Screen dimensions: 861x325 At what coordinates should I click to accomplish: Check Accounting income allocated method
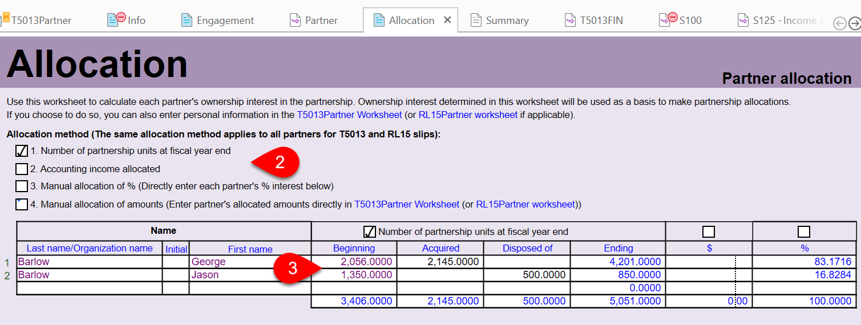coord(22,169)
